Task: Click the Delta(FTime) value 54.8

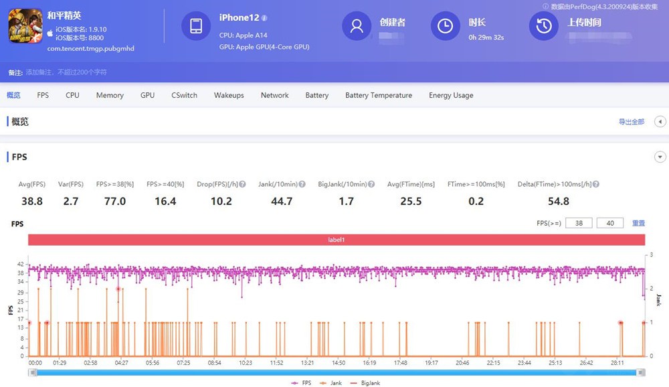Action: point(559,201)
